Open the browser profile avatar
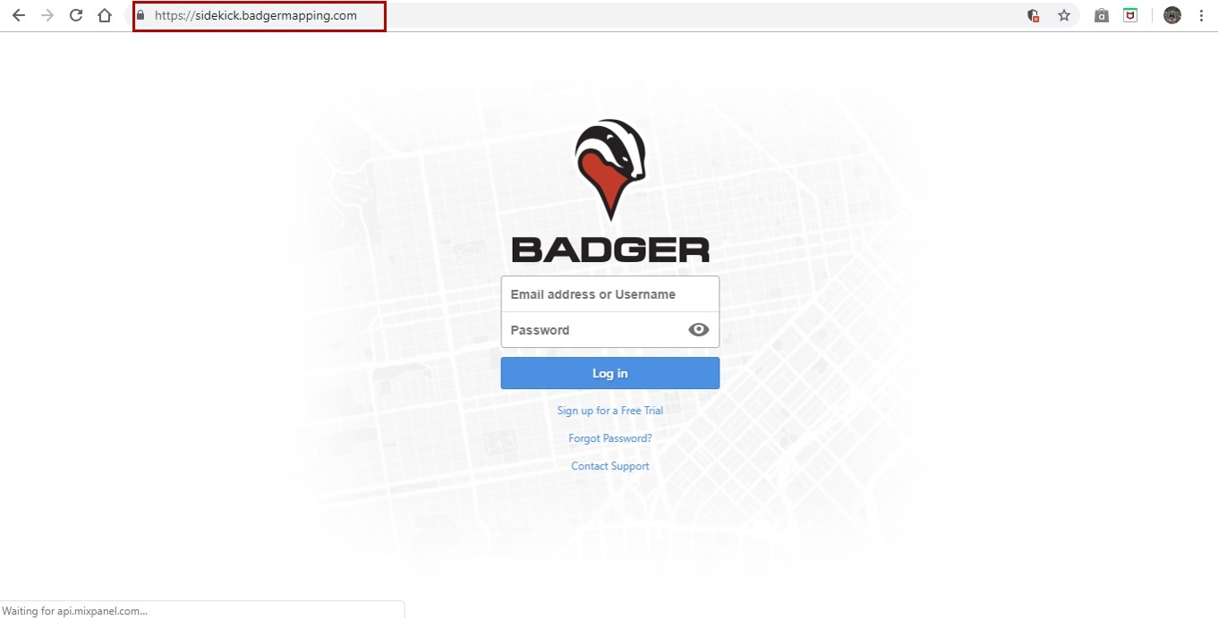Image resolution: width=1218 pixels, height=619 pixels. point(1172,15)
